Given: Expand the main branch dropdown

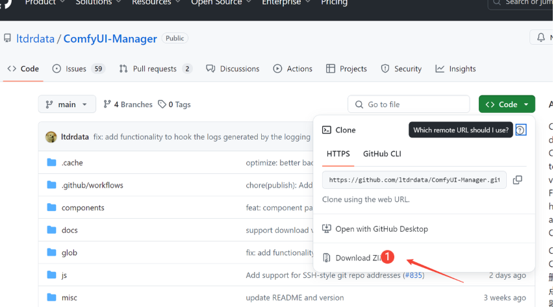Looking at the screenshot, I should click(67, 104).
